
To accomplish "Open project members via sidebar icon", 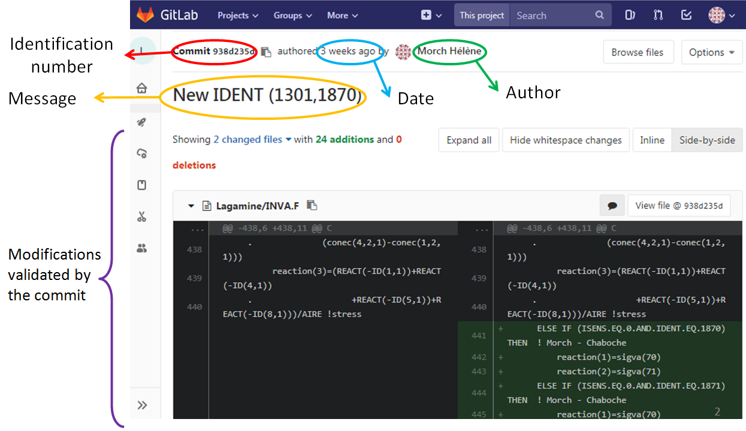I will pos(141,248).
